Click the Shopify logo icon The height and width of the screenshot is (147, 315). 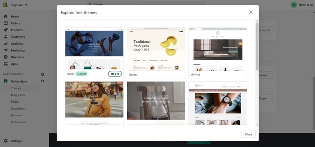[5, 5]
